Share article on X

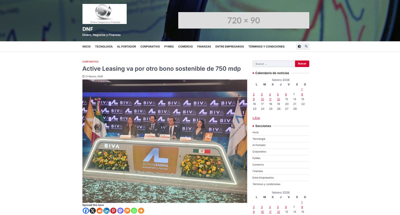[x=93, y=211]
